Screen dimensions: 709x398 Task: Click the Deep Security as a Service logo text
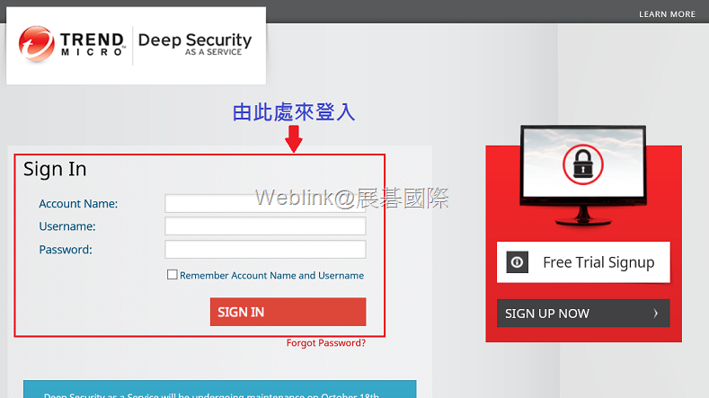click(195, 44)
